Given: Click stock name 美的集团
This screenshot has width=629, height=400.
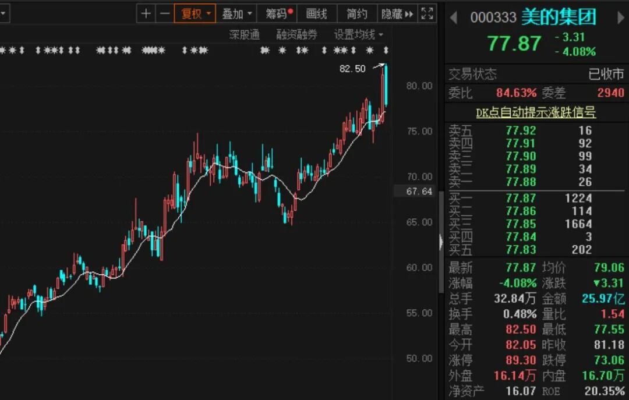Looking at the screenshot, I should click(559, 17).
